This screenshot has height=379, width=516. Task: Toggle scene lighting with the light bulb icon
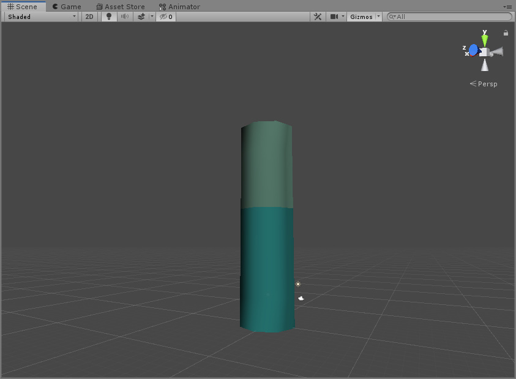(x=108, y=17)
